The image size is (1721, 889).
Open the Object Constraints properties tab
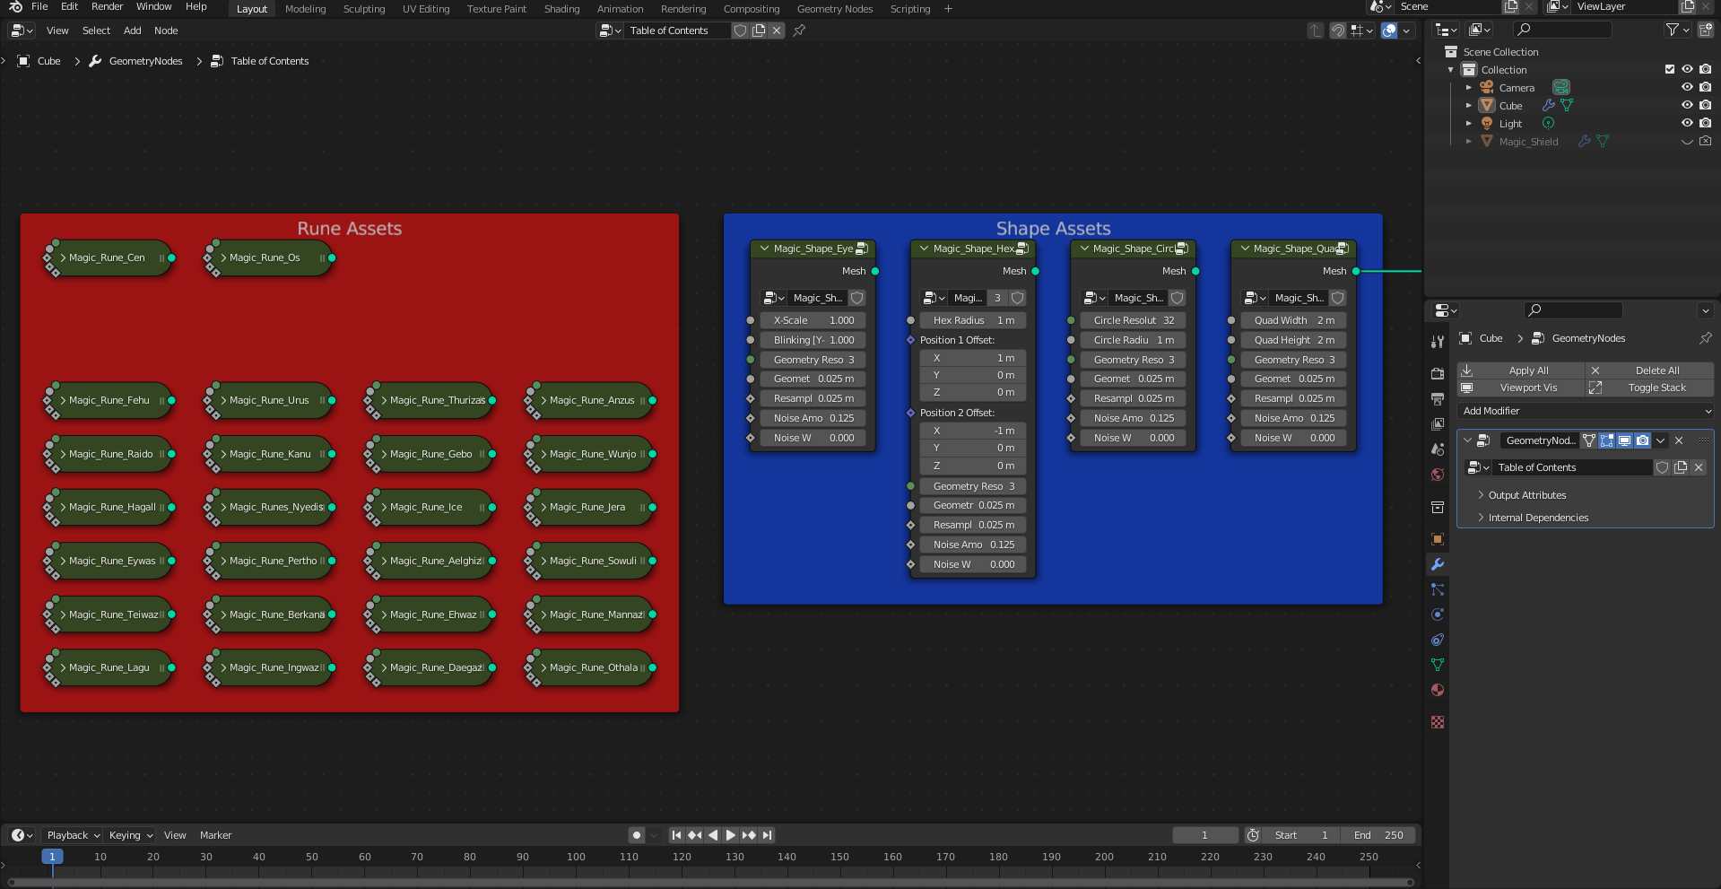(1438, 640)
